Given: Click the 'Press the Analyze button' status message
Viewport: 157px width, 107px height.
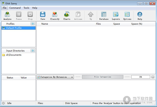Looking at the screenshot, I should click(x=116, y=103).
